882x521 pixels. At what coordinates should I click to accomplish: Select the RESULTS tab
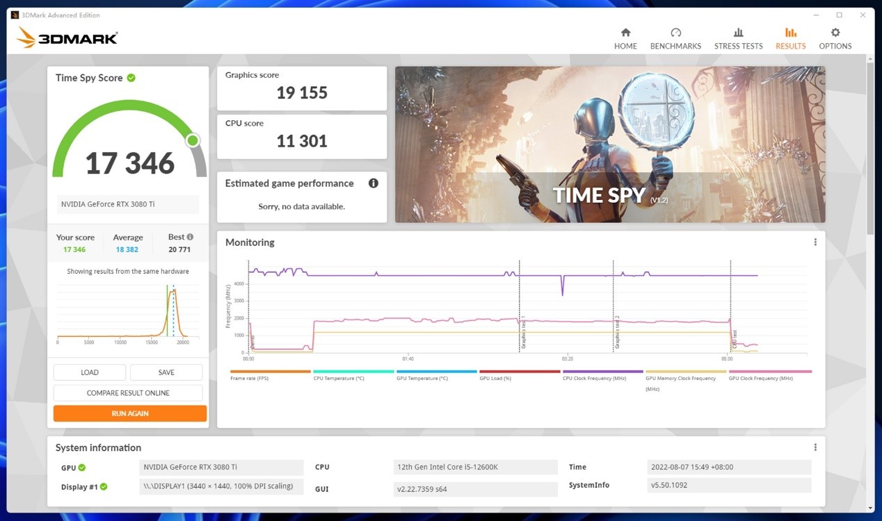(791, 39)
